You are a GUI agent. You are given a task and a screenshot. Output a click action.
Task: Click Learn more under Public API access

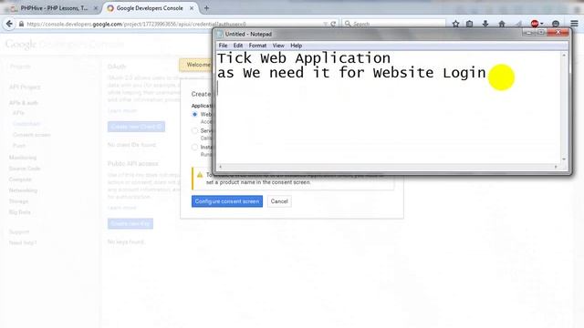click(122, 208)
